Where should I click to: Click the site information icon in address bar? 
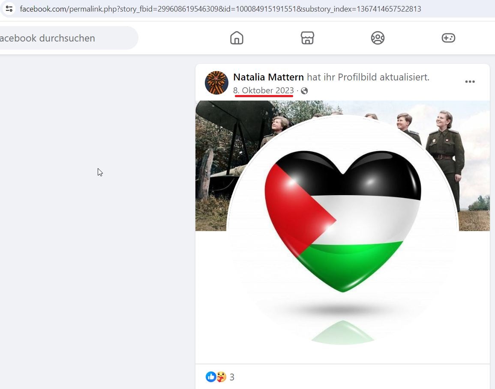point(9,9)
